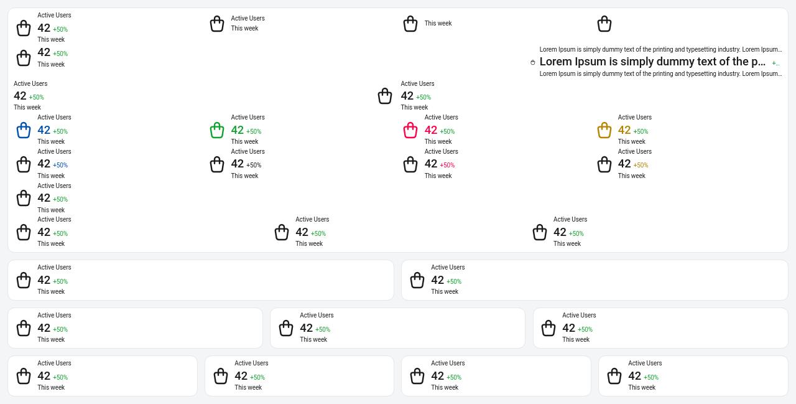Select the green "42" value
The width and height of the screenshot is (796, 404).
pos(238,130)
